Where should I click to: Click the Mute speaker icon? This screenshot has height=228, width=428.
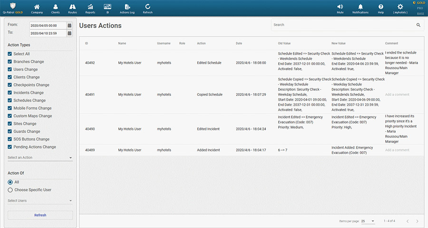[340, 7]
